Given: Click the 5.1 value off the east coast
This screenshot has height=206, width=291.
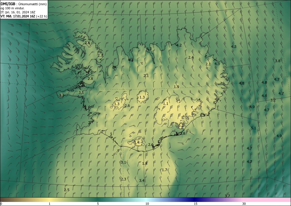Looking at the screenshot, I should tap(253, 128).
